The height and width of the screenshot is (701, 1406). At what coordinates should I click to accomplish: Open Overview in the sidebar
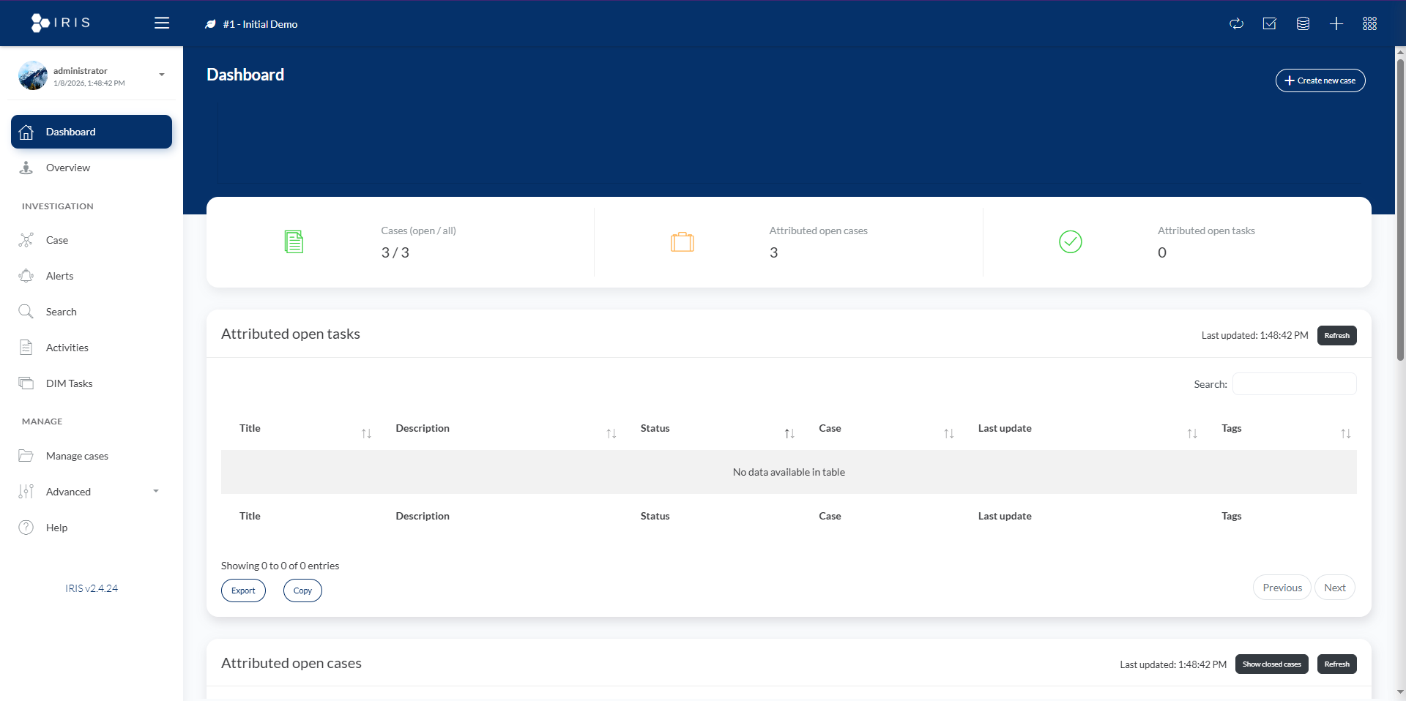coord(92,168)
